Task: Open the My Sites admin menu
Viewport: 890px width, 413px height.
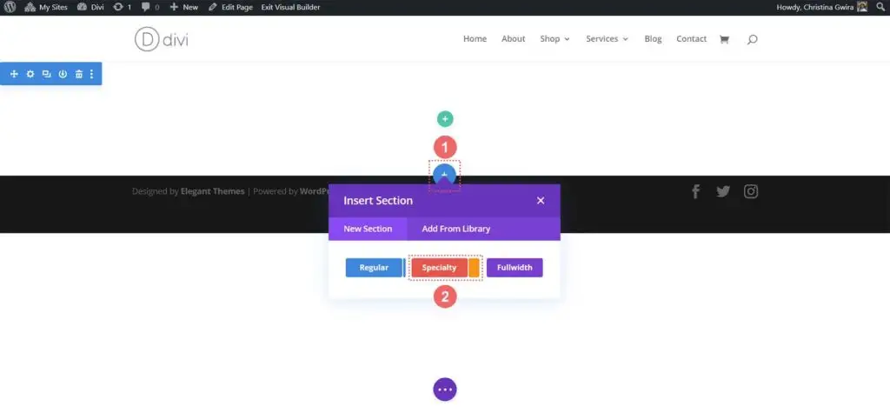Action: pyautogui.click(x=46, y=7)
